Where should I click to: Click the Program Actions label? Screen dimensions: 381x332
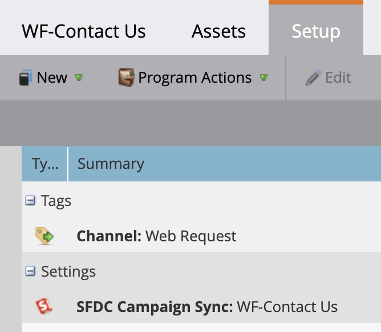pos(194,78)
